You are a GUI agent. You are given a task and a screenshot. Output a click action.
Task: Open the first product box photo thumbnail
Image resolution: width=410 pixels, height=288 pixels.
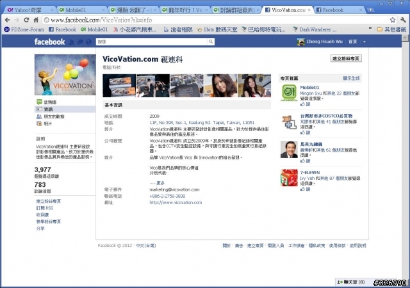click(x=119, y=86)
